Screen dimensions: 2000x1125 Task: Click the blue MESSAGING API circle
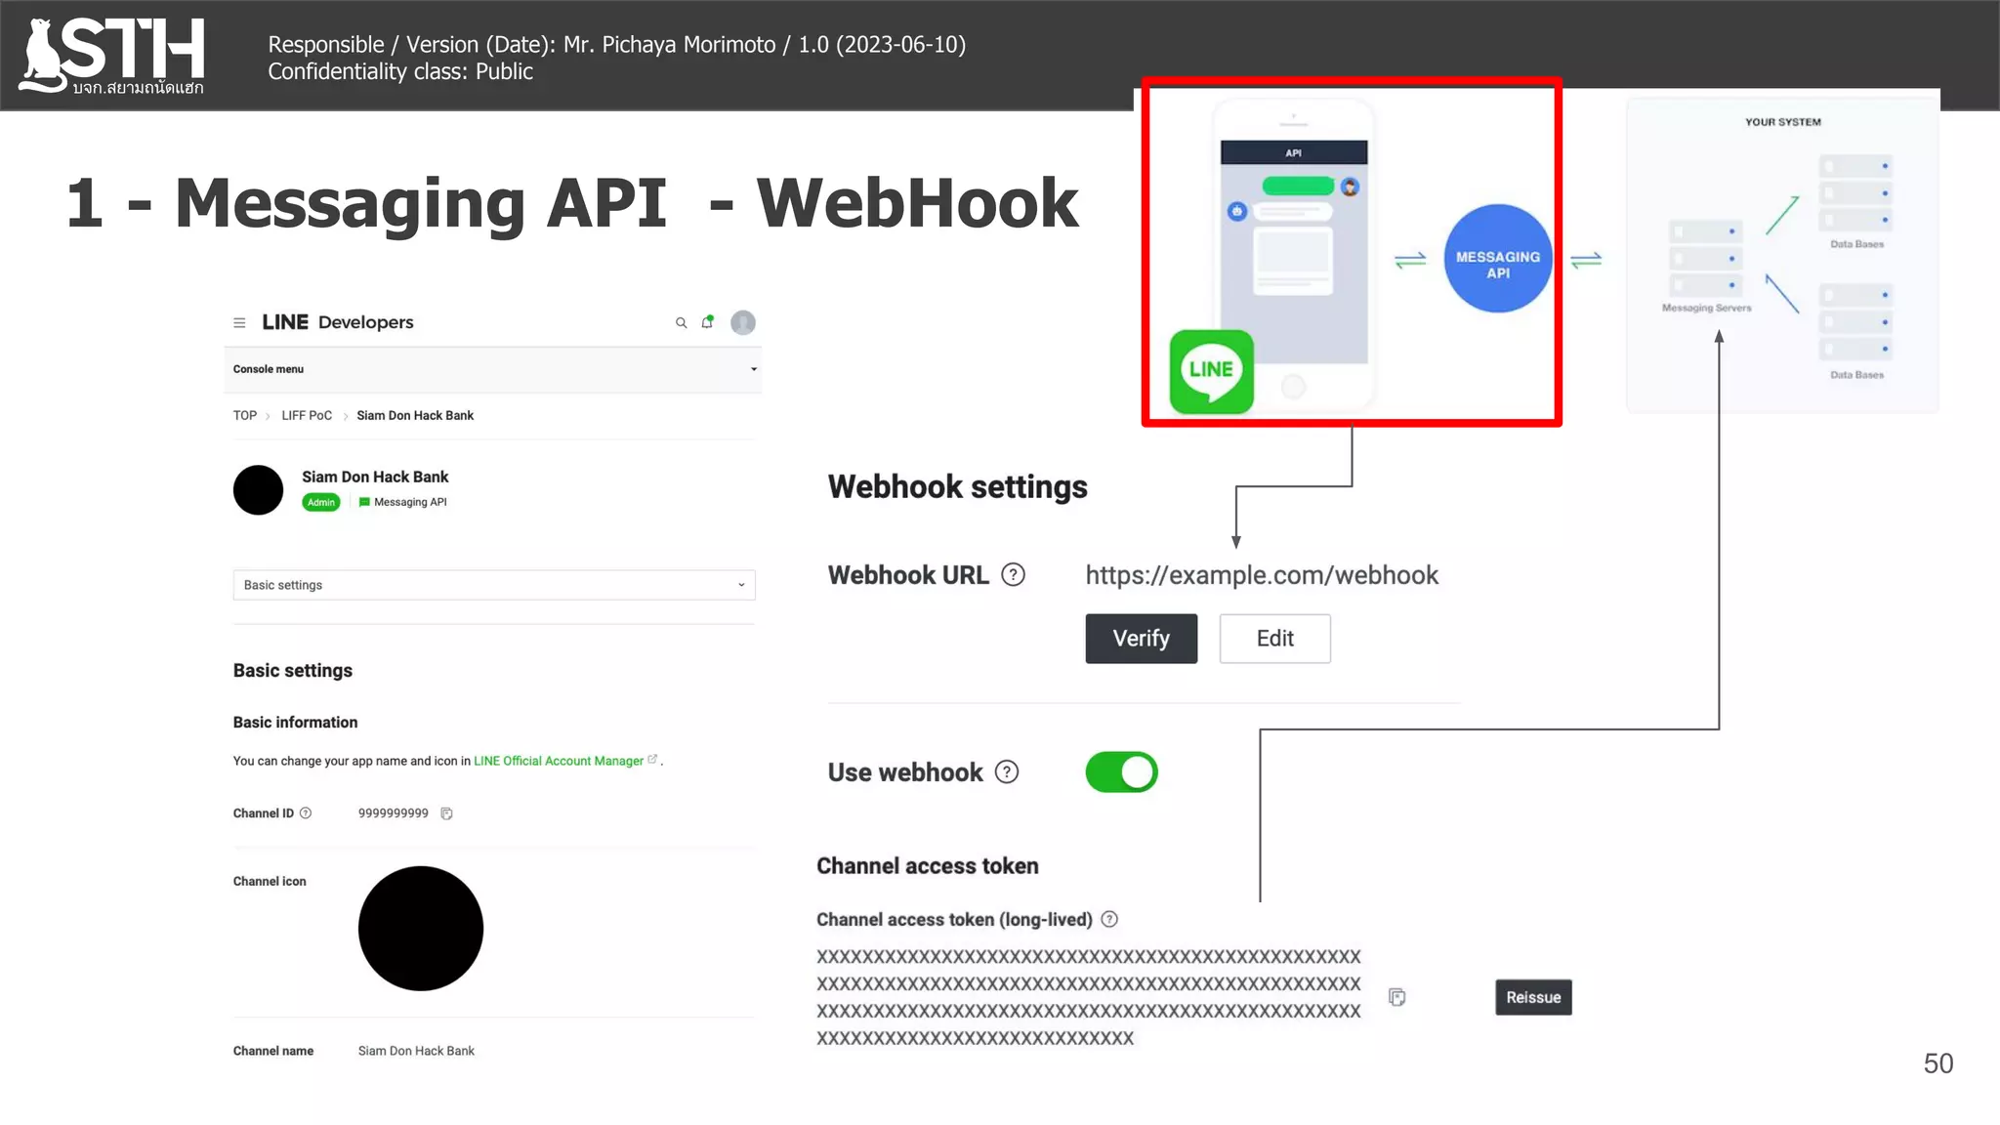(1498, 259)
